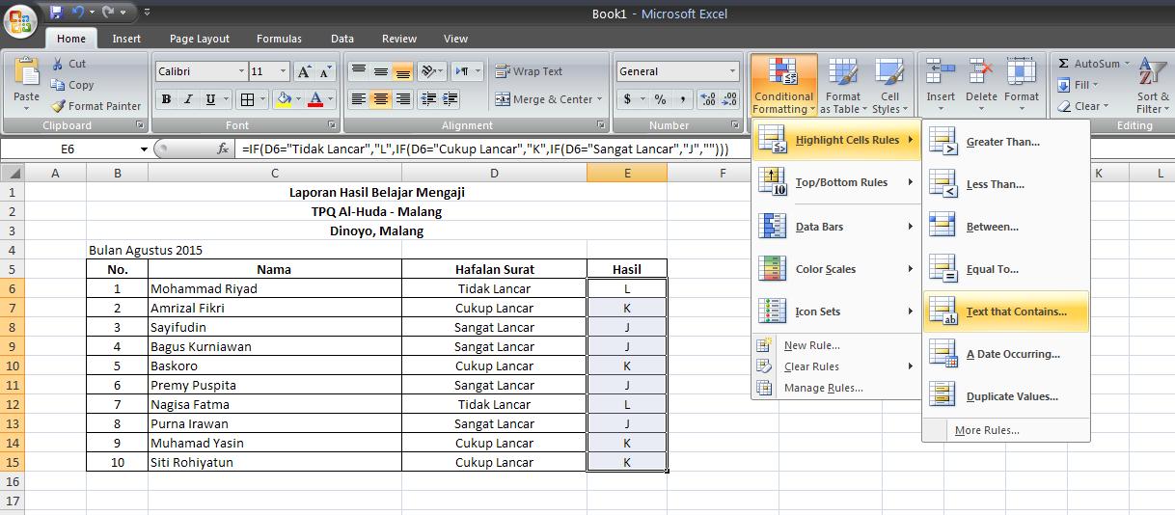
Task: Copy the selected cells
Action: point(72,85)
